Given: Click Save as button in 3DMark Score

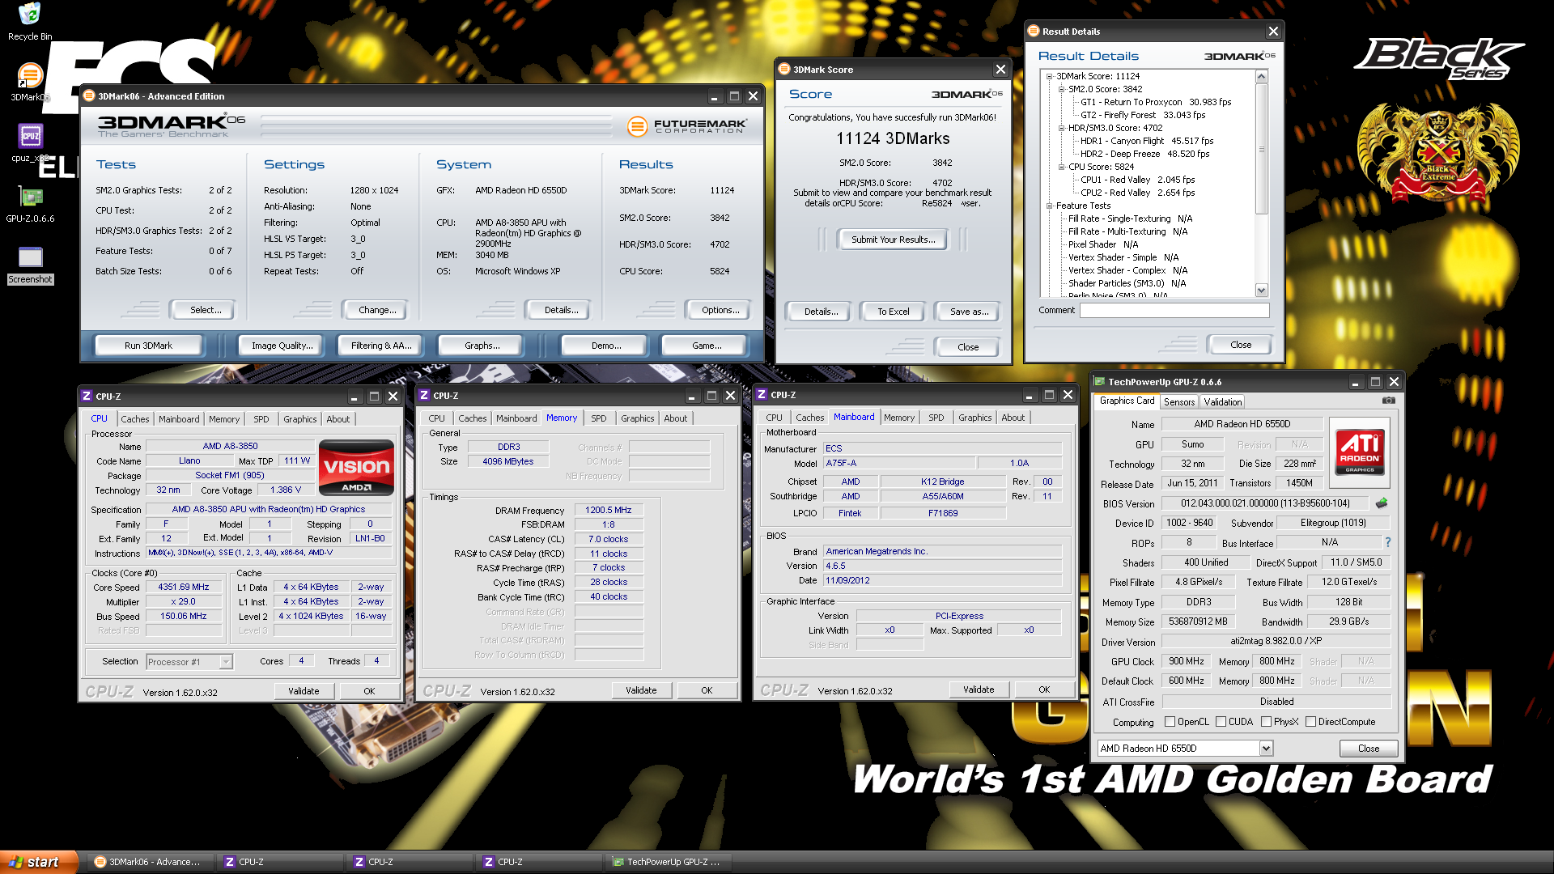Looking at the screenshot, I should pyautogui.click(x=969, y=312).
